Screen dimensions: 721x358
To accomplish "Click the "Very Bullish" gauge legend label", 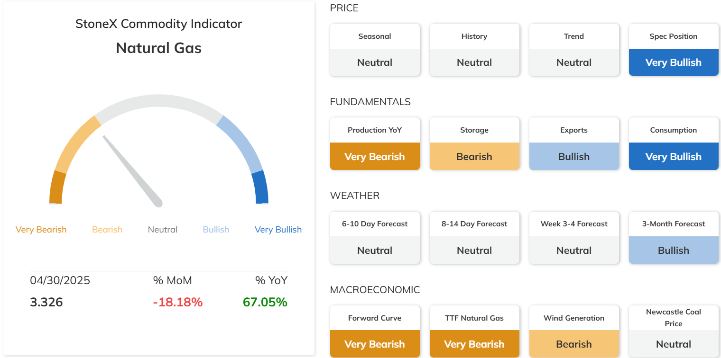I will [278, 230].
